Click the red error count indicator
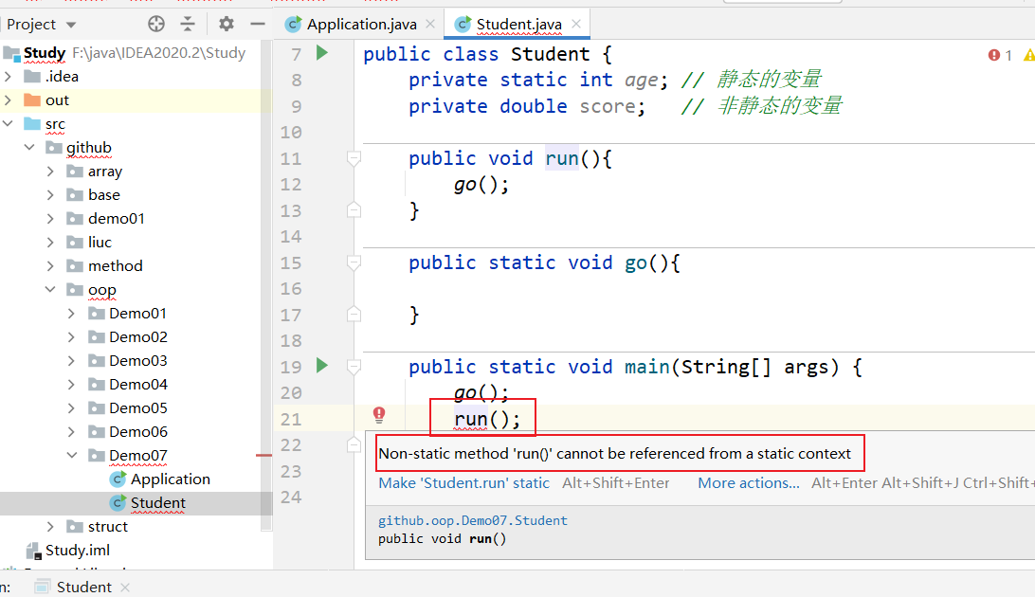Image resolution: width=1035 pixels, height=597 pixels. pos(999,55)
